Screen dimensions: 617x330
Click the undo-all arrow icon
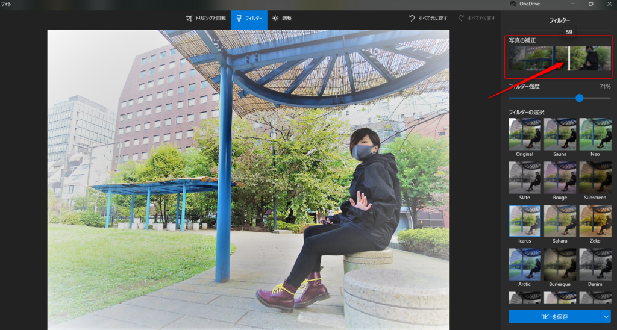[412, 18]
